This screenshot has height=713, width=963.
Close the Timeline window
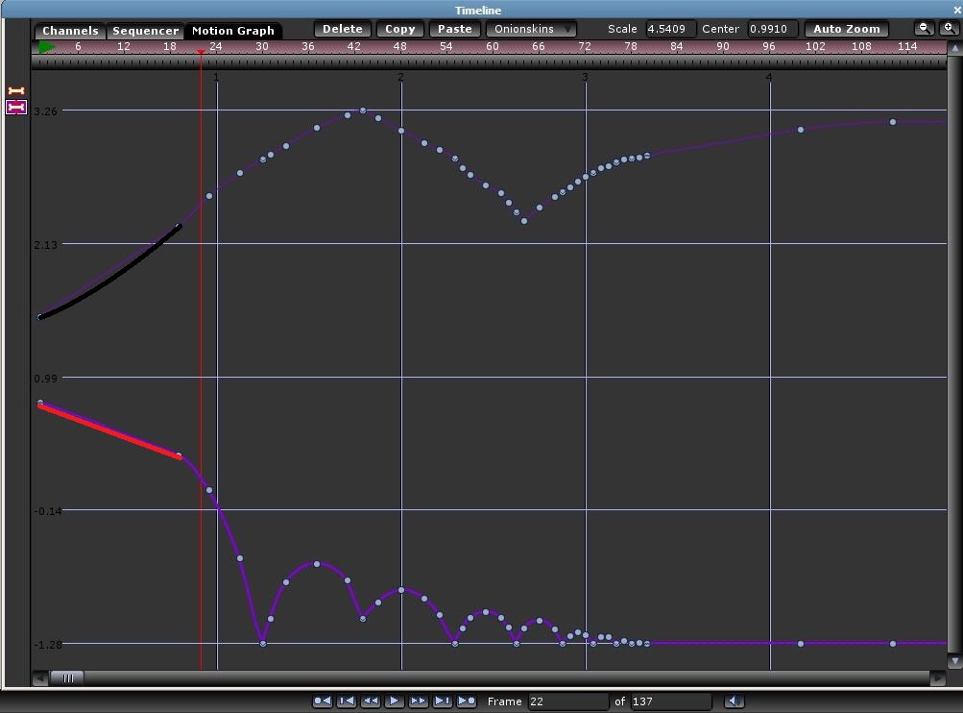point(957,10)
